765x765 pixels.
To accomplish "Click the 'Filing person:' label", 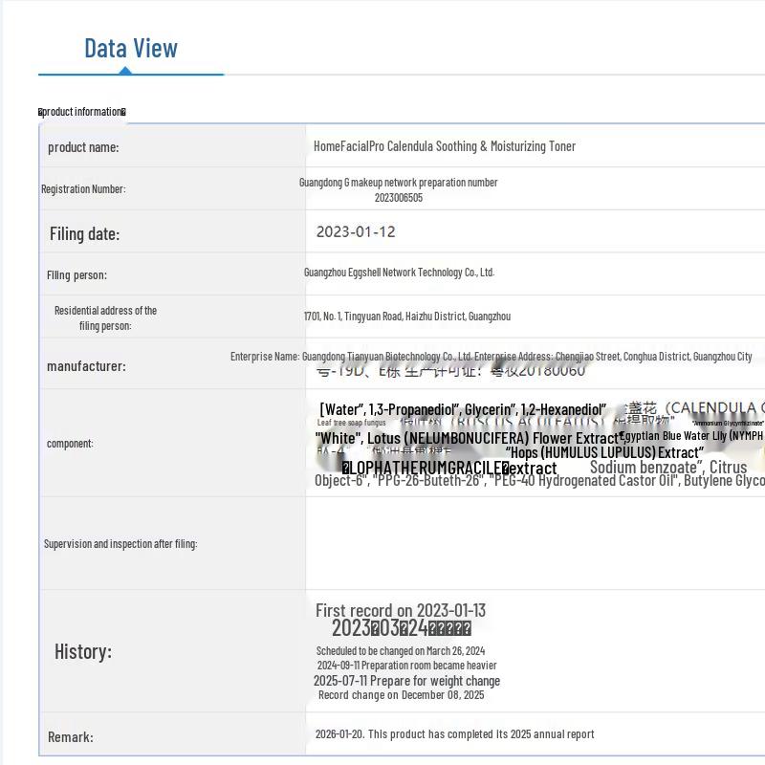I will 76,275.
